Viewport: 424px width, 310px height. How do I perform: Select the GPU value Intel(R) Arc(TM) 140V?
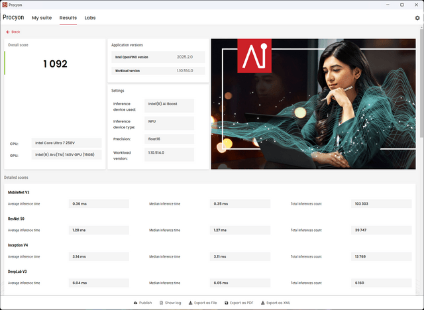click(66, 154)
